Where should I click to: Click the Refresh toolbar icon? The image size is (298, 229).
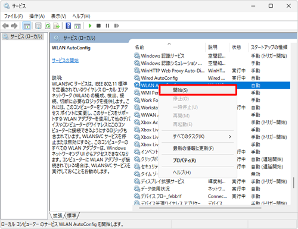[48, 26]
